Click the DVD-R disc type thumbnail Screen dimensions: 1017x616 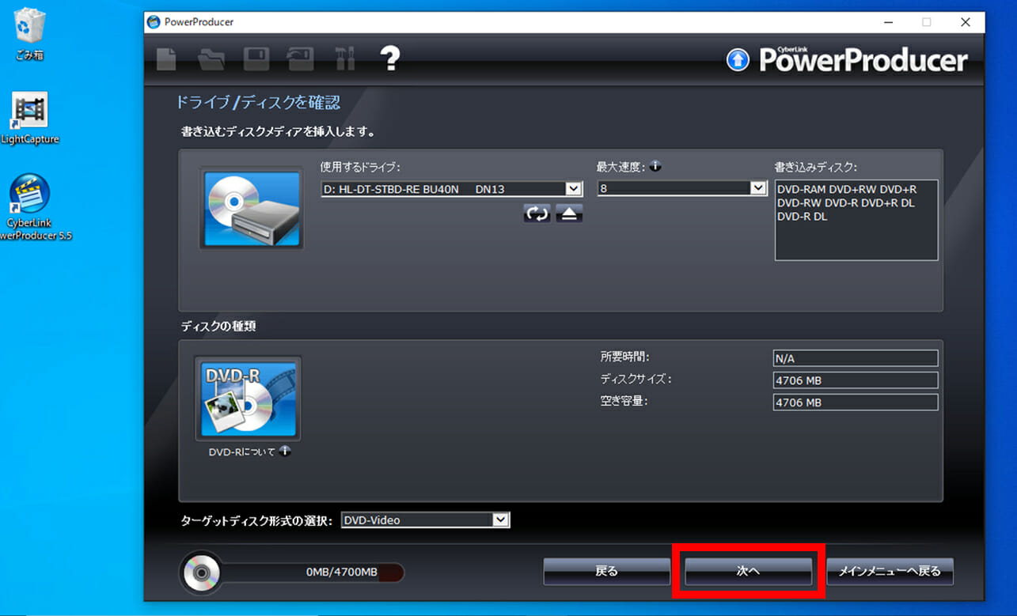pyautogui.click(x=248, y=399)
